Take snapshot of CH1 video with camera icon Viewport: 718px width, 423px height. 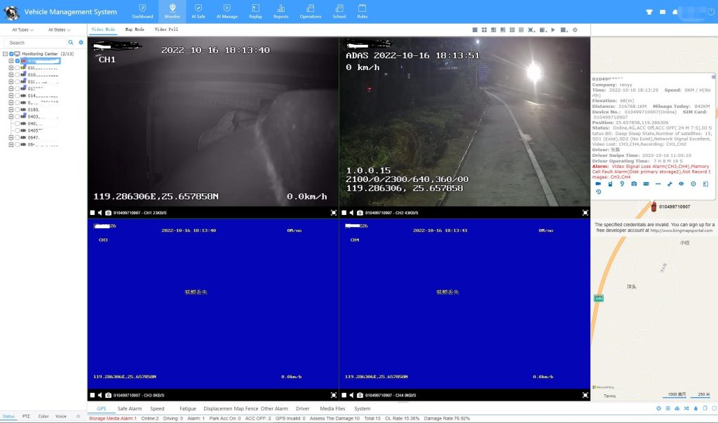click(x=108, y=212)
